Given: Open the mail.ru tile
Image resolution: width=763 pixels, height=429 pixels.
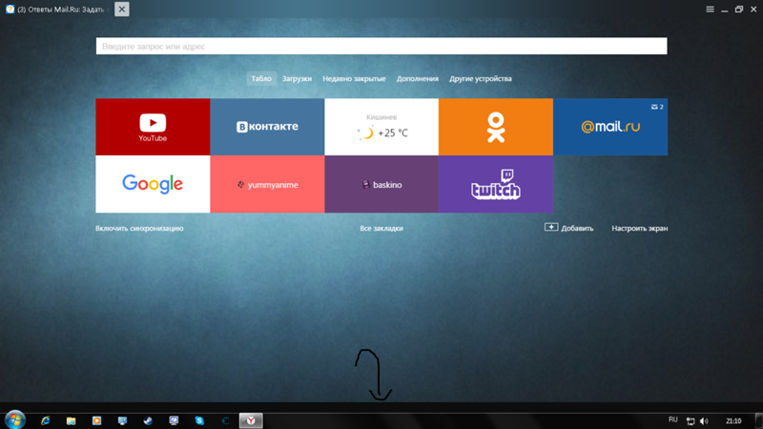Looking at the screenshot, I should (x=610, y=127).
